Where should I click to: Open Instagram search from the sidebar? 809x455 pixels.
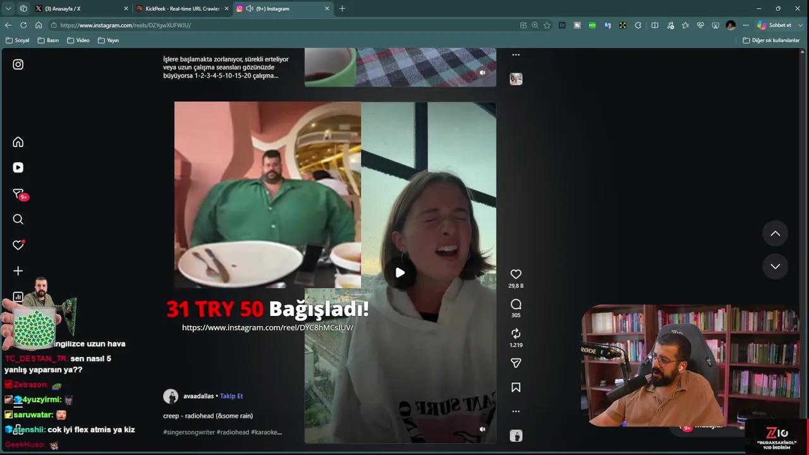(x=18, y=219)
